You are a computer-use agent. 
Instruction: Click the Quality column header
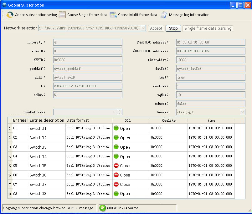[169, 120]
